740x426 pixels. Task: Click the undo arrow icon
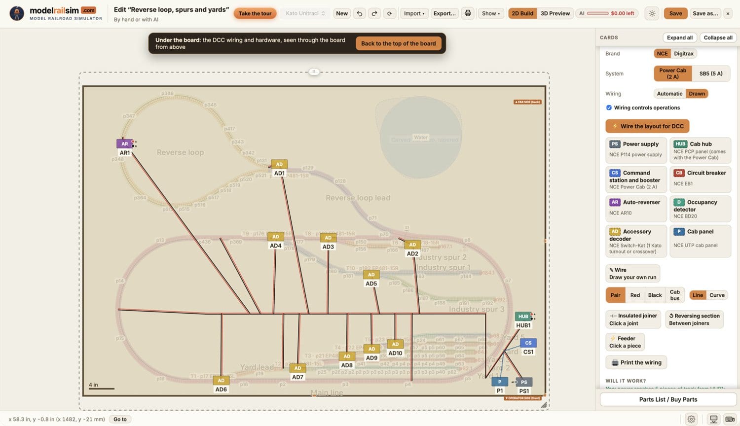tap(360, 13)
